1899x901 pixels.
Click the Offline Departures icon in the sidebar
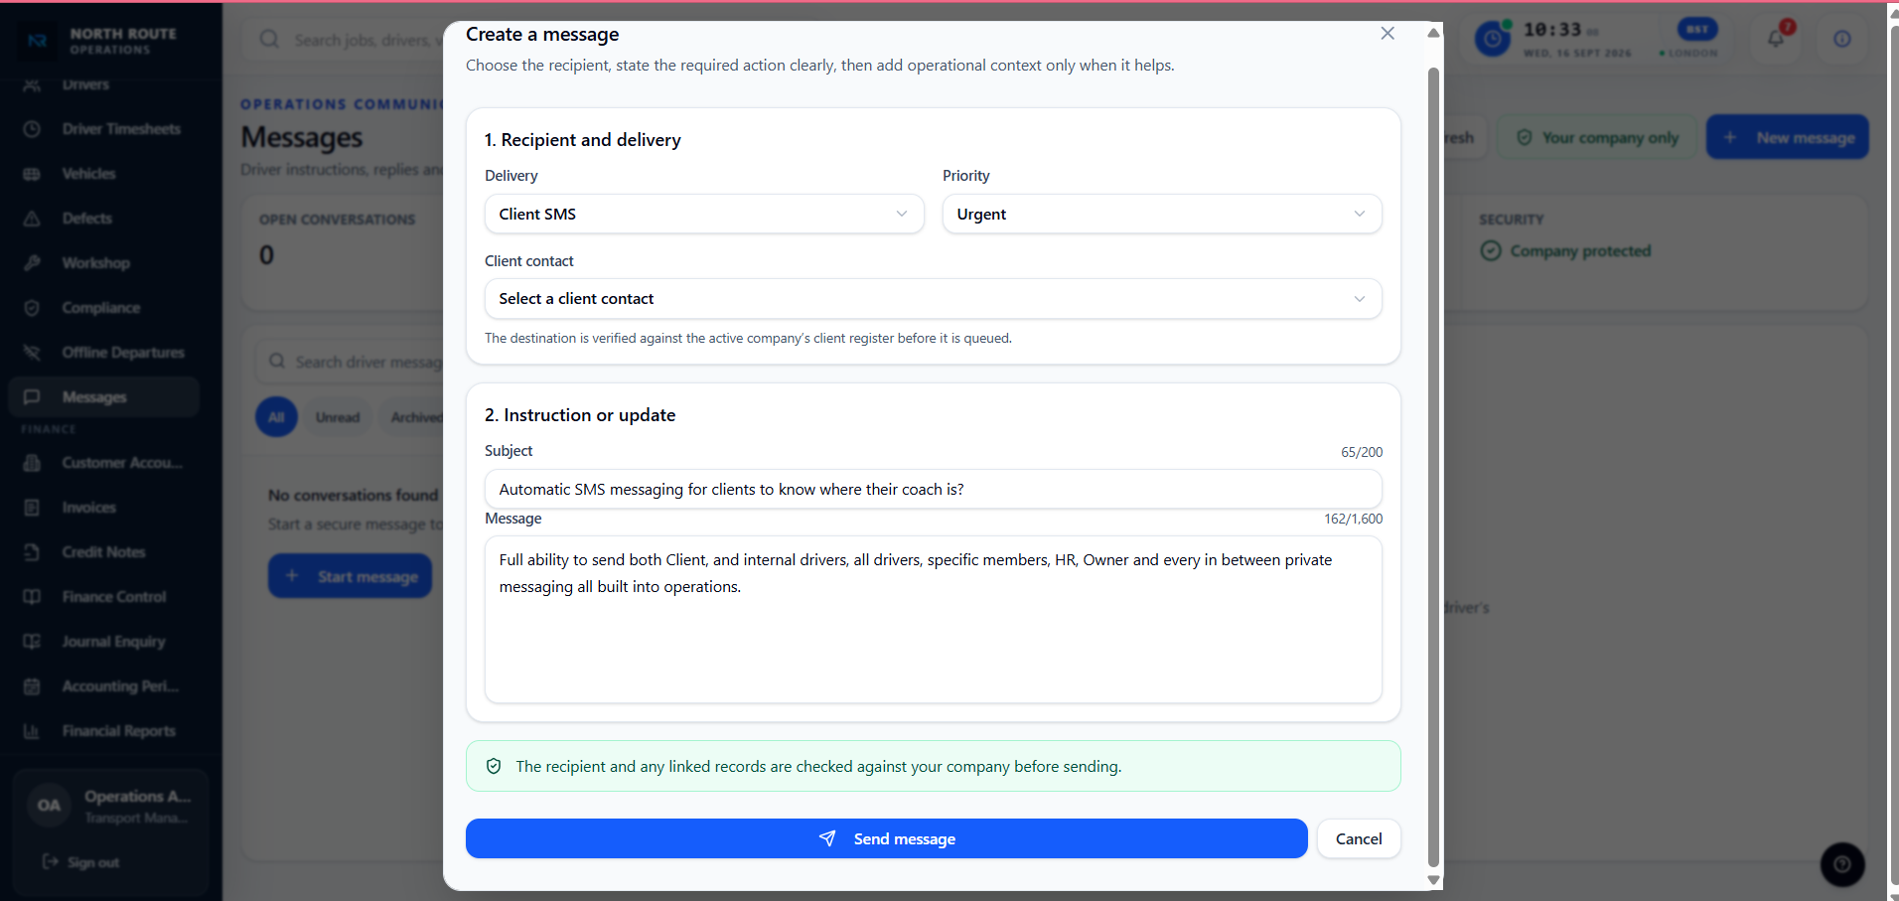click(32, 353)
